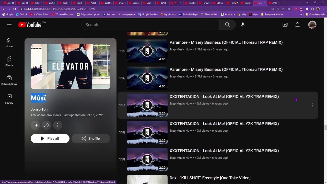Viewport: 327px width, 184px height.
Task: Select the Mûsï playlist title text
Action: (38, 98)
